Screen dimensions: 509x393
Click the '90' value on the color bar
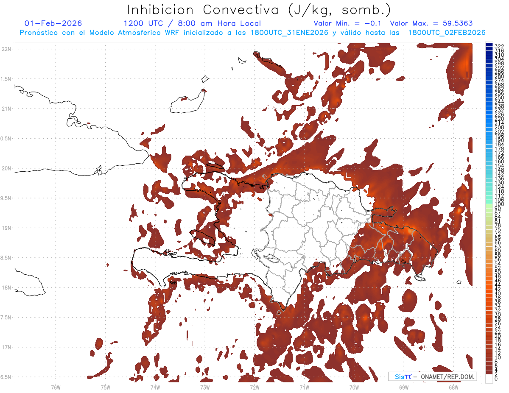498,209
